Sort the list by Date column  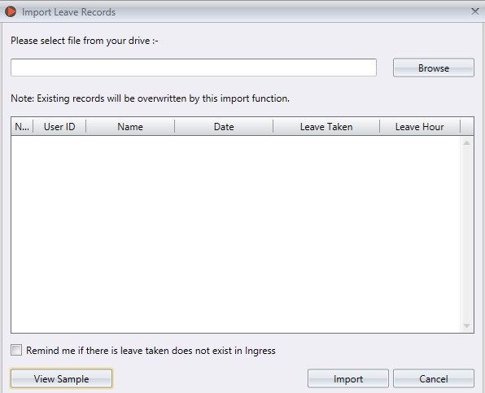224,126
